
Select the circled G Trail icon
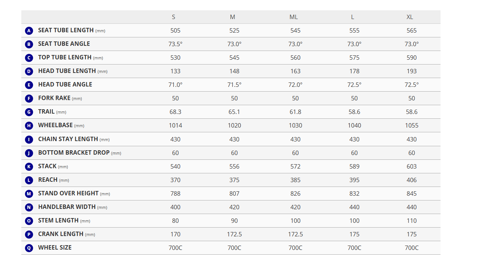click(x=29, y=112)
